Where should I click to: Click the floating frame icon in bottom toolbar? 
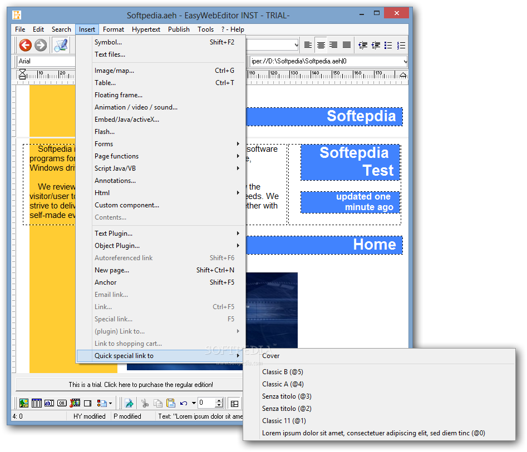coord(88,403)
